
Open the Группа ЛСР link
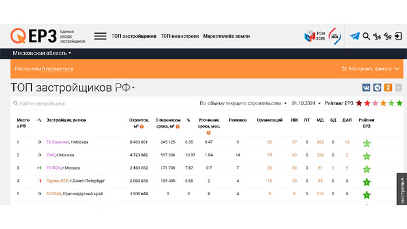[x=57, y=181]
